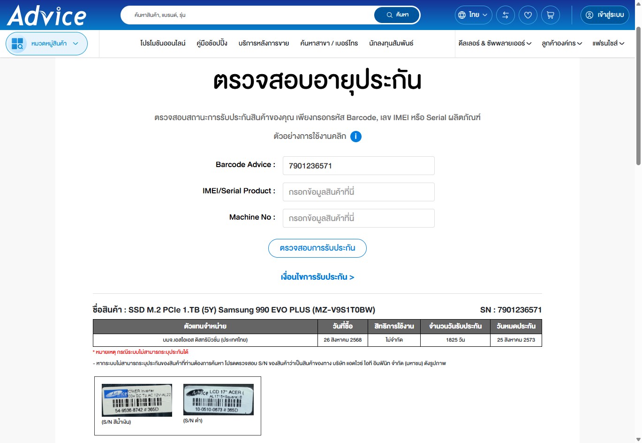The image size is (642, 443).
Task: Expand the แฟรนไชส์ dropdown
Action: pyautogui.click(x=608, y=43)
